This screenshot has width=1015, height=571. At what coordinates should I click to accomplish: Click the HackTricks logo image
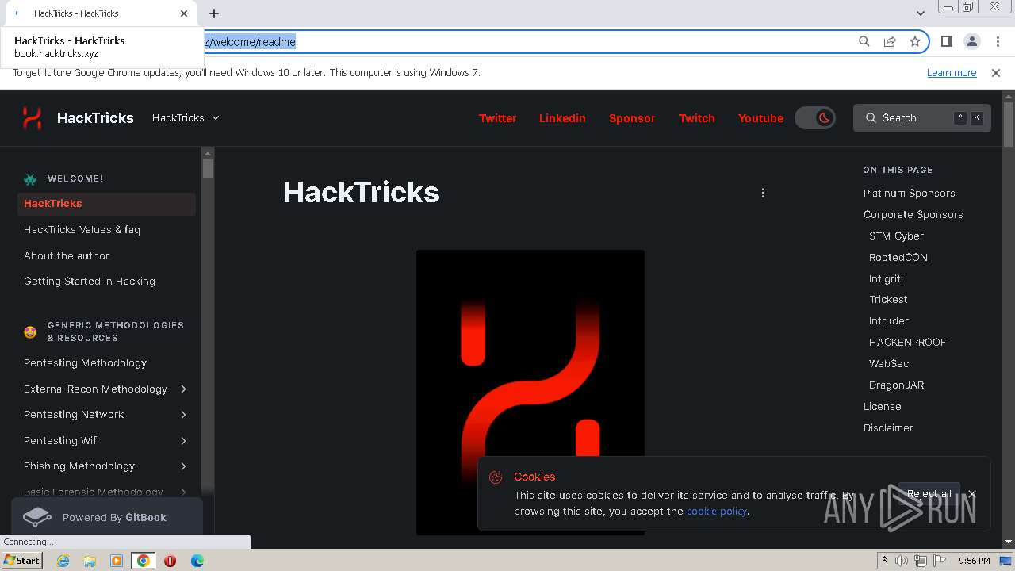[x=530, y=393]
